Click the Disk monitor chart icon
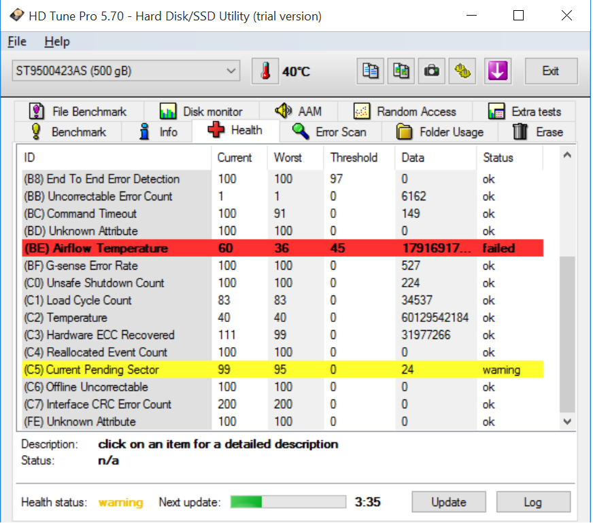Viewport: 593px width, 523px height. pyautogui.click(x=167, y=111)
